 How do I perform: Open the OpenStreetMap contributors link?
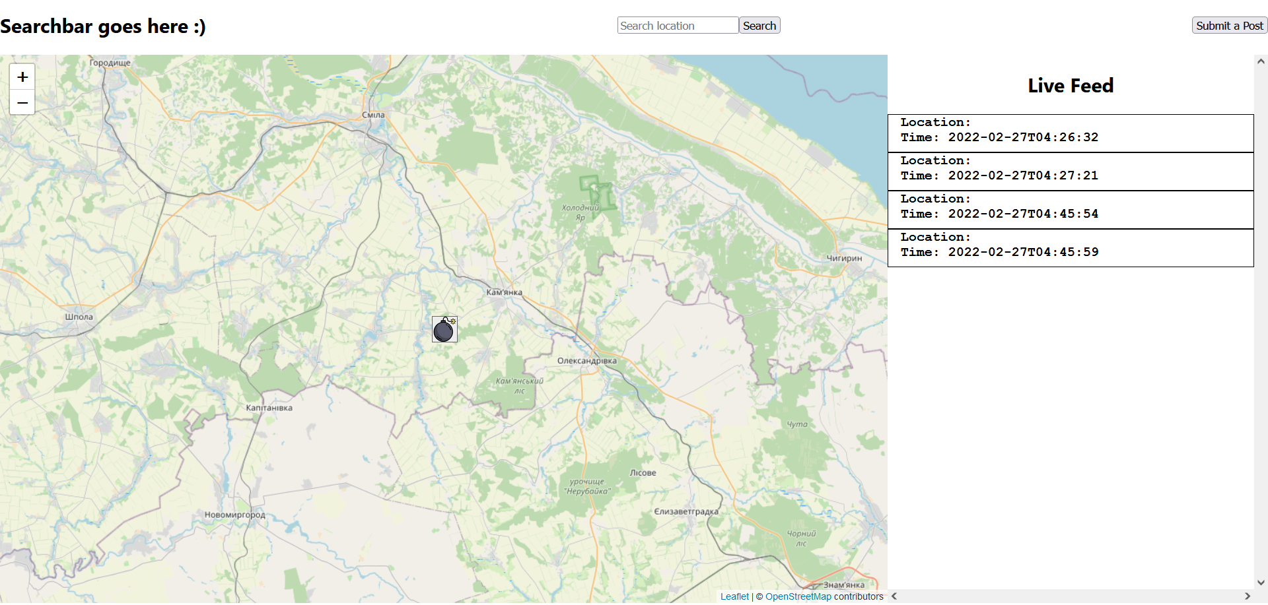[798, 596]
